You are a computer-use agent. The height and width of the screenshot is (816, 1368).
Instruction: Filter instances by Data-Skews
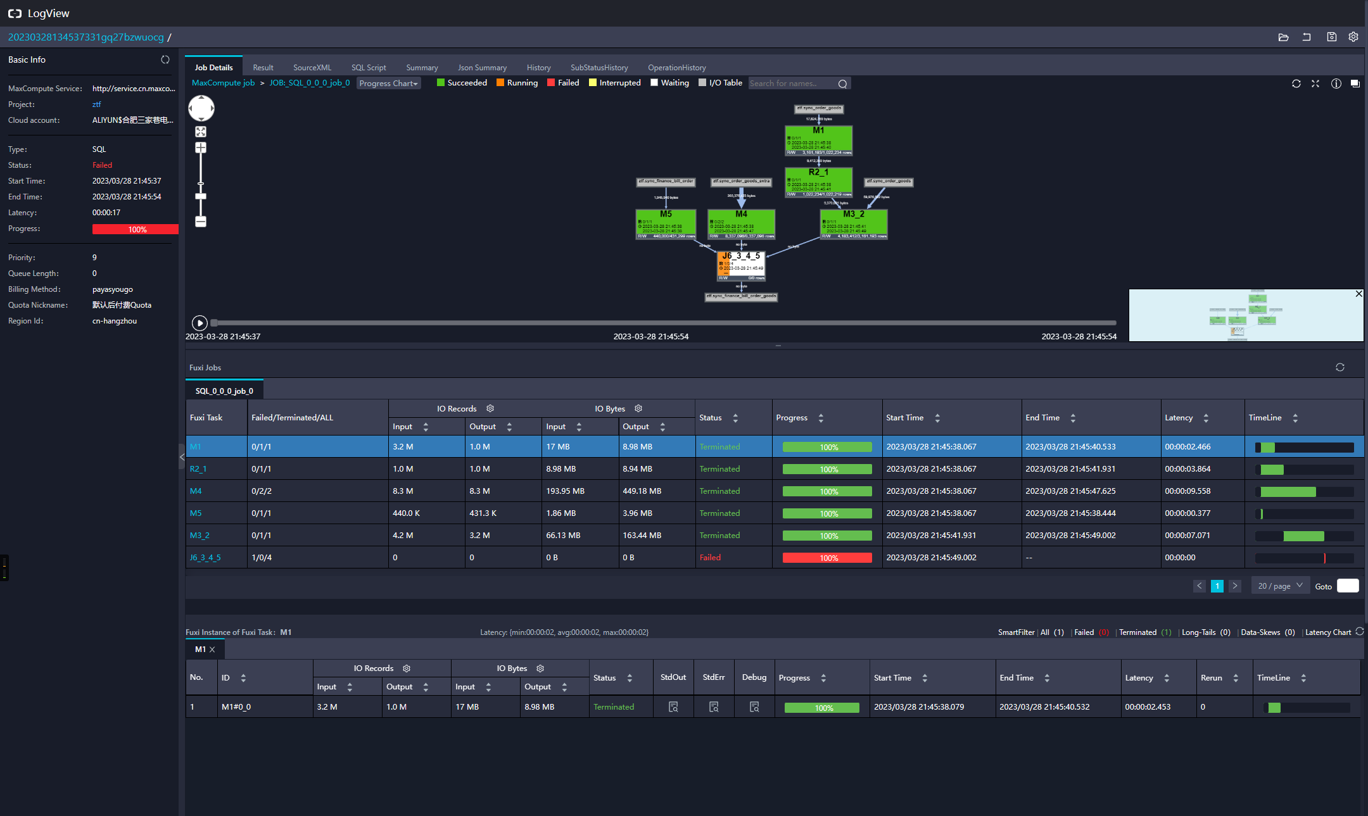(x=1267, y=632)
